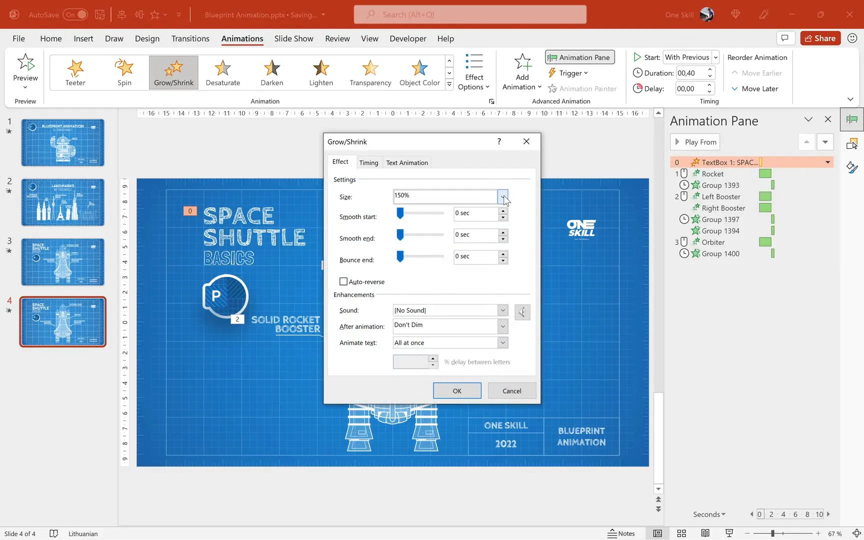864x540 pixels.
Task: Open the Comments pane icon
Action: 784,38
